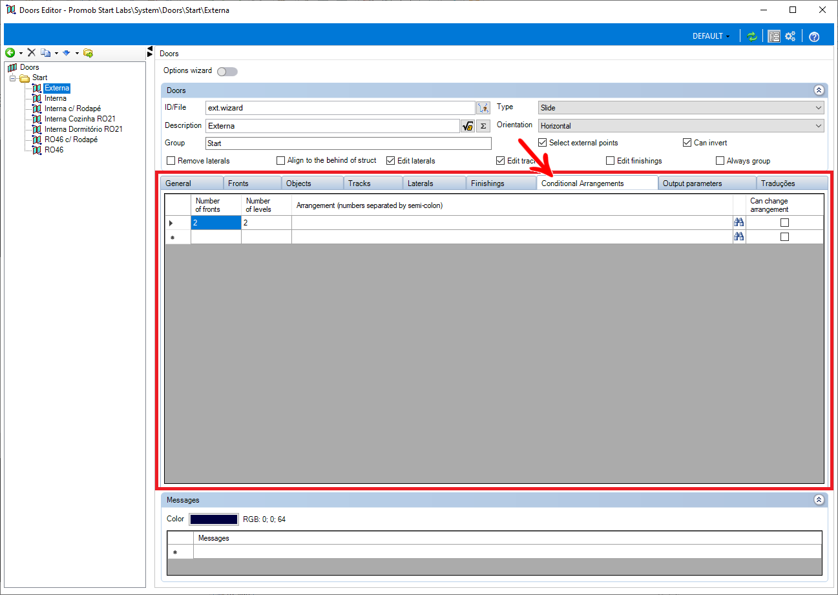Open dropdown arrow next to copy icon
838x595 pixels.
coord(56,54)
